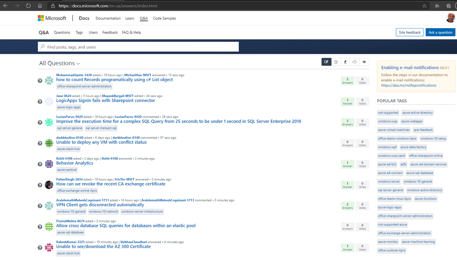Open browser Collections icon in toolbar

tap(448, 6)
